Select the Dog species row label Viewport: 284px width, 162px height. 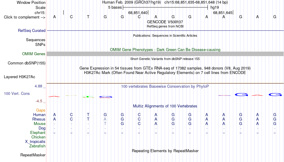tap(42, 128)
